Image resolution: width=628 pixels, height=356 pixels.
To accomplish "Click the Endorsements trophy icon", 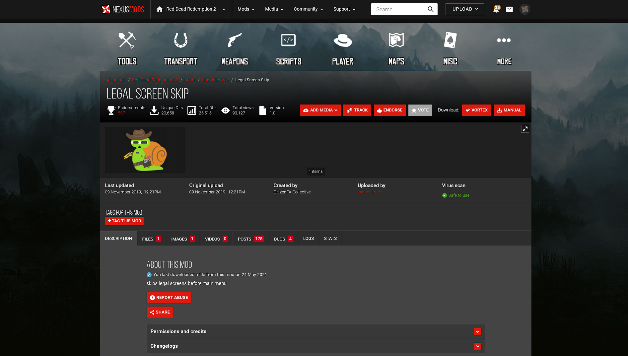I will pyautogui.click(x=111, y=110).
